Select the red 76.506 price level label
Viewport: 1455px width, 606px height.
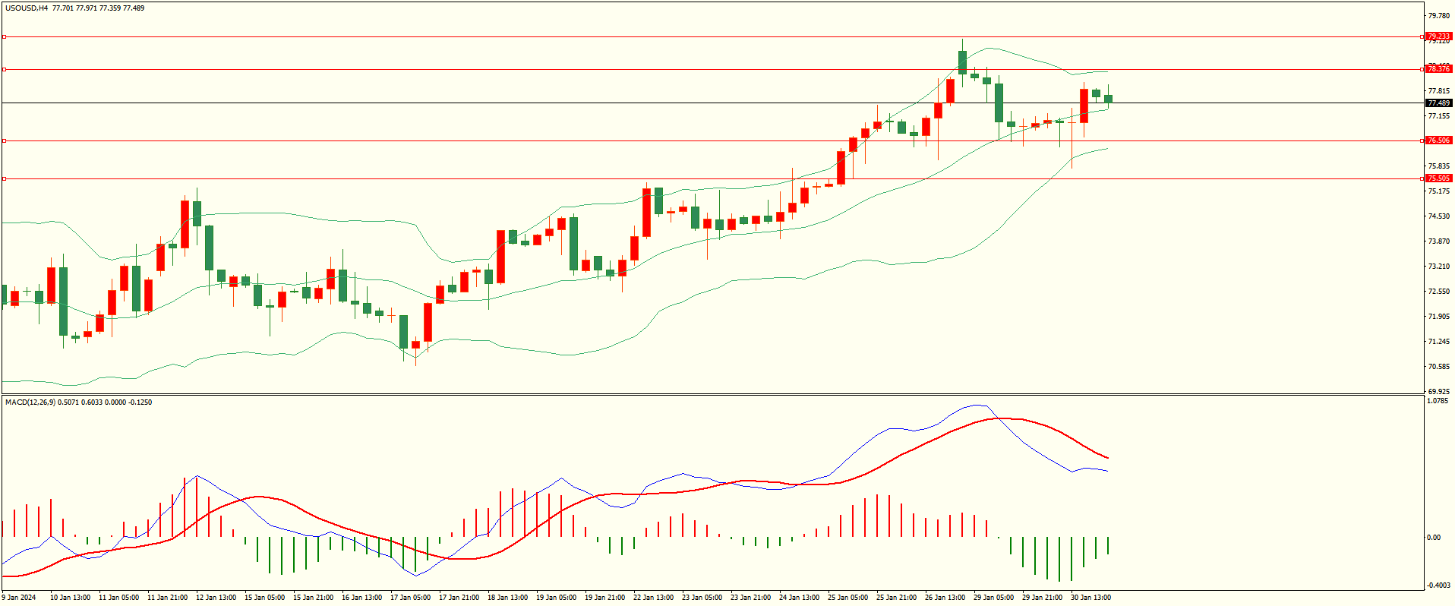(1438, 140)
